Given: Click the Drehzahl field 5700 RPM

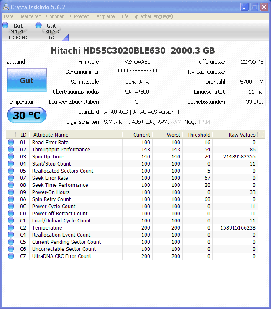Looking at the screenshot, I should (247, 82).
